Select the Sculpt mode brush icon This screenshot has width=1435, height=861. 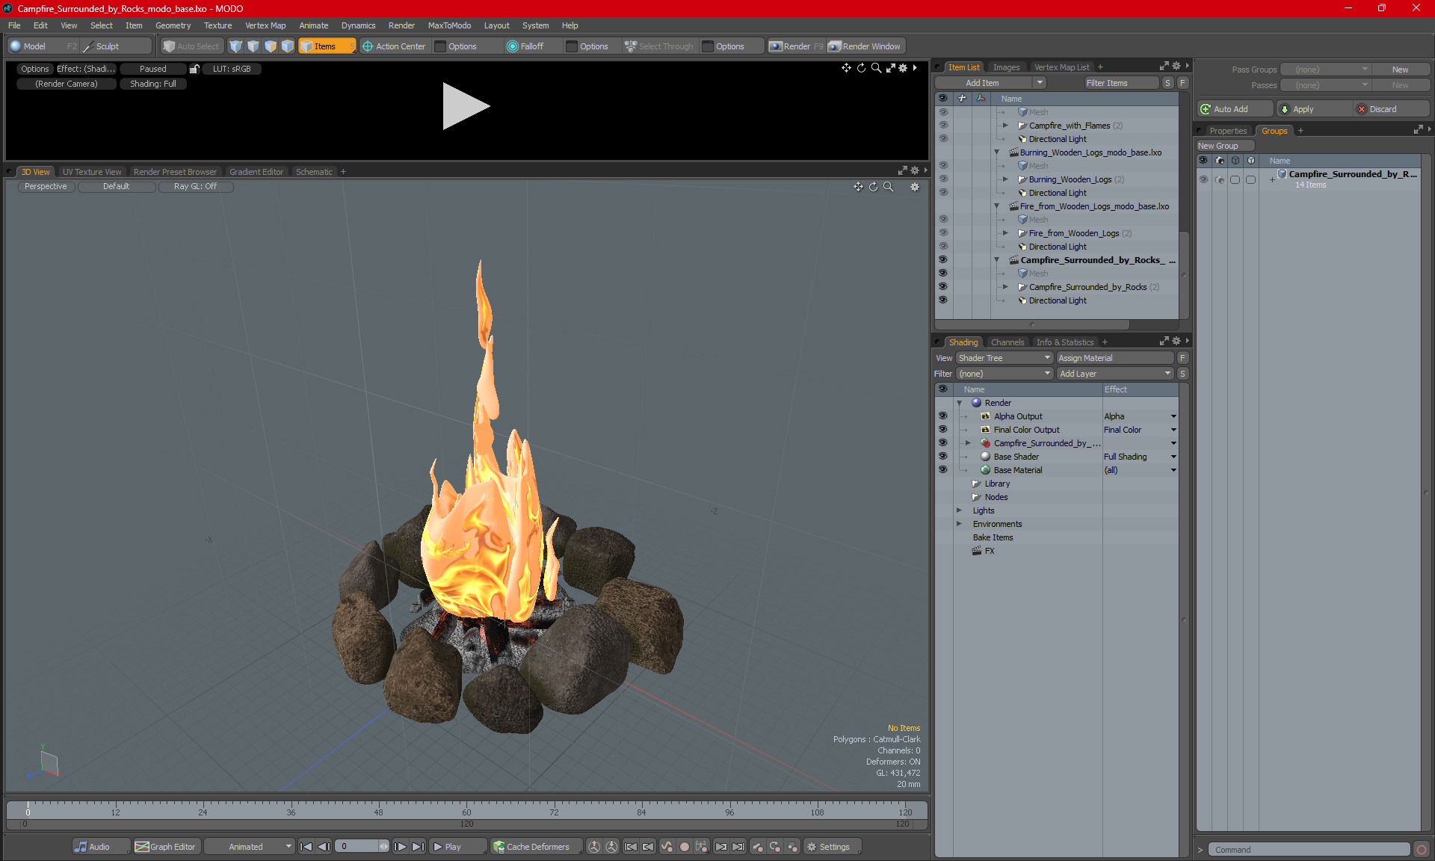(x=88, y=46)
